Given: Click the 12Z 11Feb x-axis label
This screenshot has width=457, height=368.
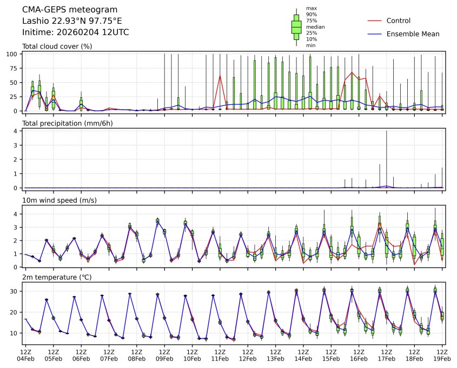Looking at the screenshot, I should pos(220,355).
